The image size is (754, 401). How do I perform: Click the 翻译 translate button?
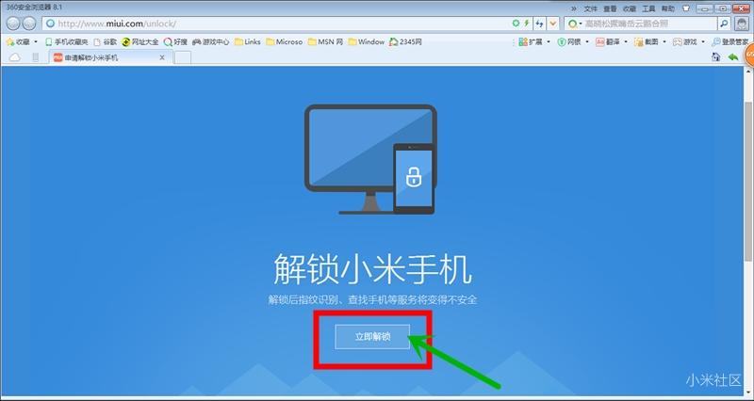(x=608, y=42)
